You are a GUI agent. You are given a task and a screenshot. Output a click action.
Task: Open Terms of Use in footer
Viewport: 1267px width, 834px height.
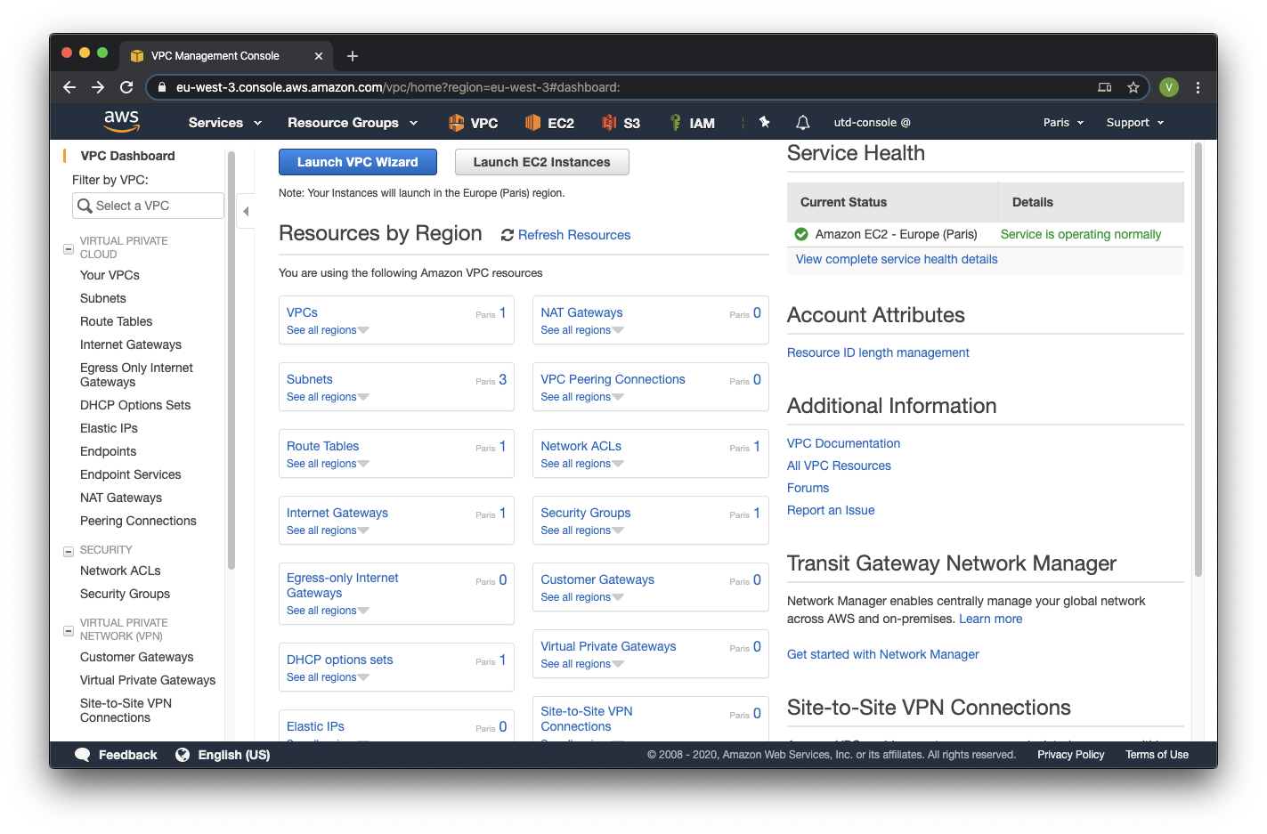click(1157, 755)
